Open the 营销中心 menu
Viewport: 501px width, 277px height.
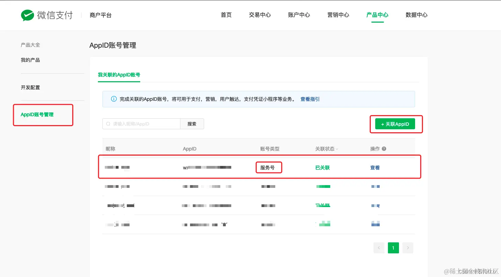pyautogui.click(x=338, y=15)
